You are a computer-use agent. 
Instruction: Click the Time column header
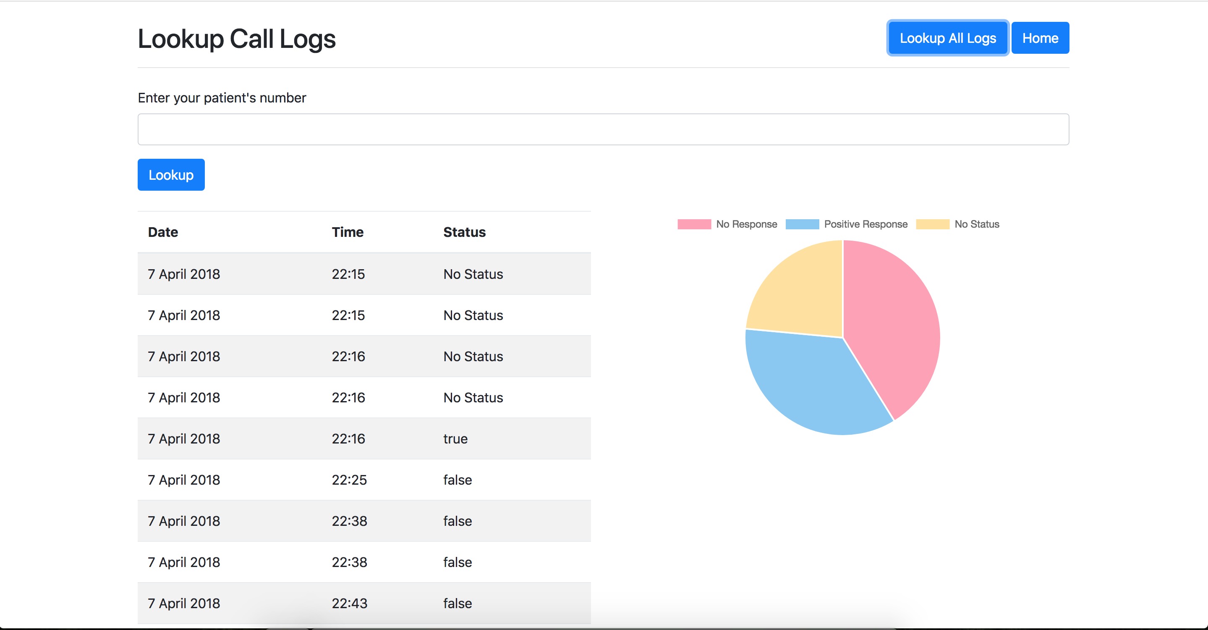pos(348,232)
